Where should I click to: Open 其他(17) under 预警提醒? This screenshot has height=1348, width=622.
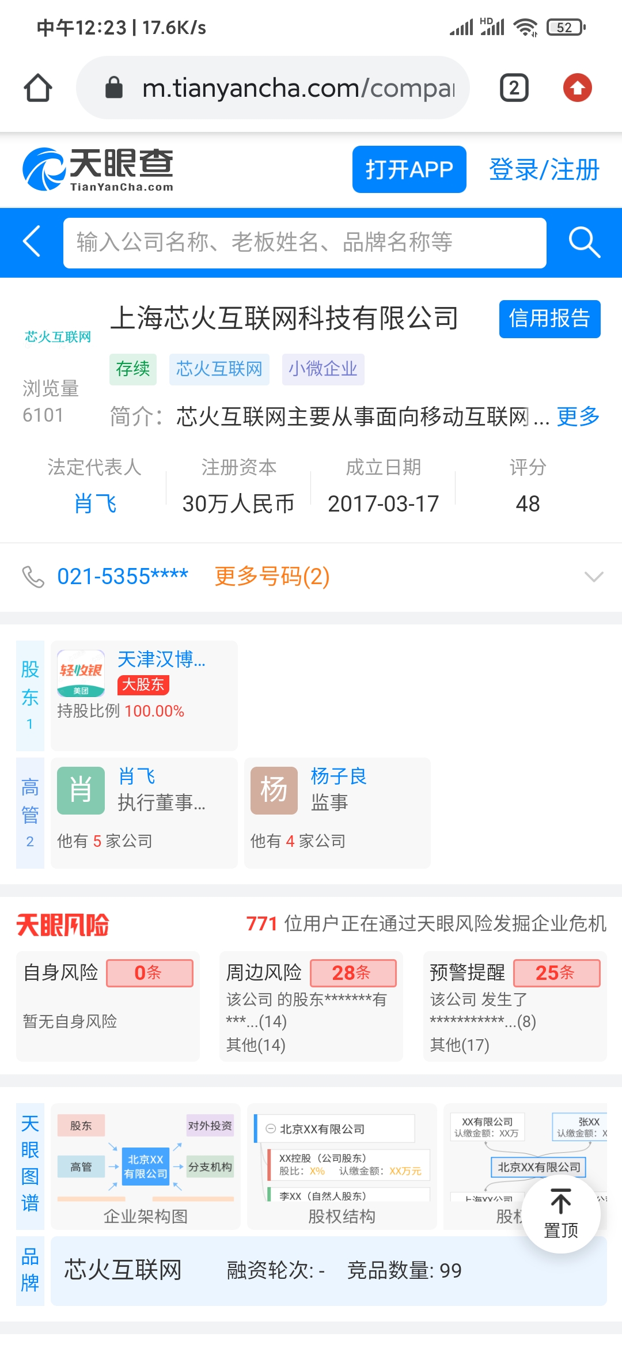(x=460, y=1045)
